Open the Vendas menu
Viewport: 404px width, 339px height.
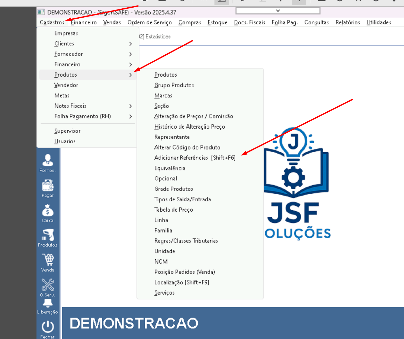click(112, 22)
